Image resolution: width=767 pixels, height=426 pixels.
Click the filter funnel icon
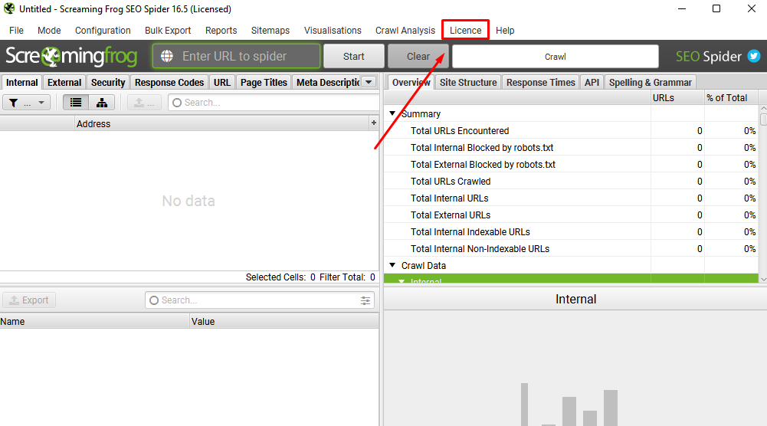click(x=14, y=103)
